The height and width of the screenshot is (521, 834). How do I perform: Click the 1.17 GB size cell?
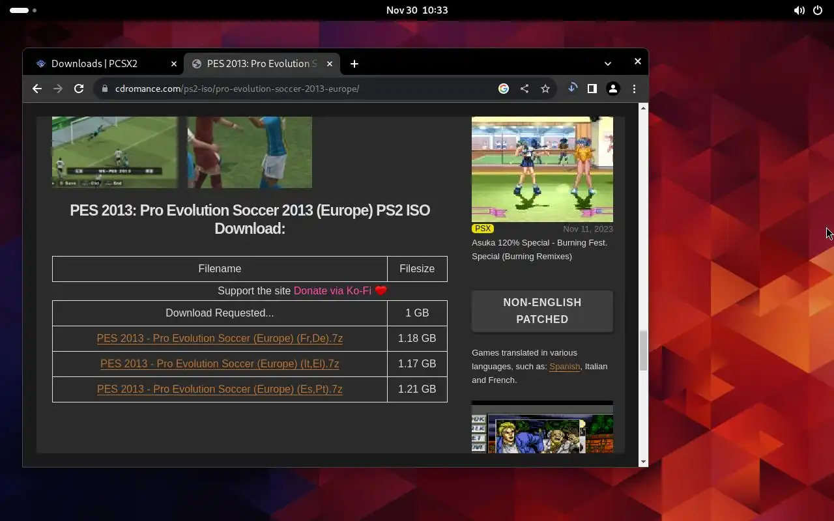coord(417,364)
